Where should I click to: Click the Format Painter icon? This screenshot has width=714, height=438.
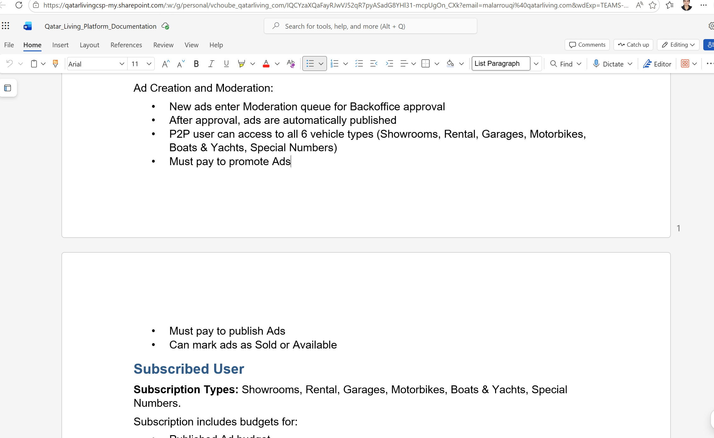pos(55,64)
